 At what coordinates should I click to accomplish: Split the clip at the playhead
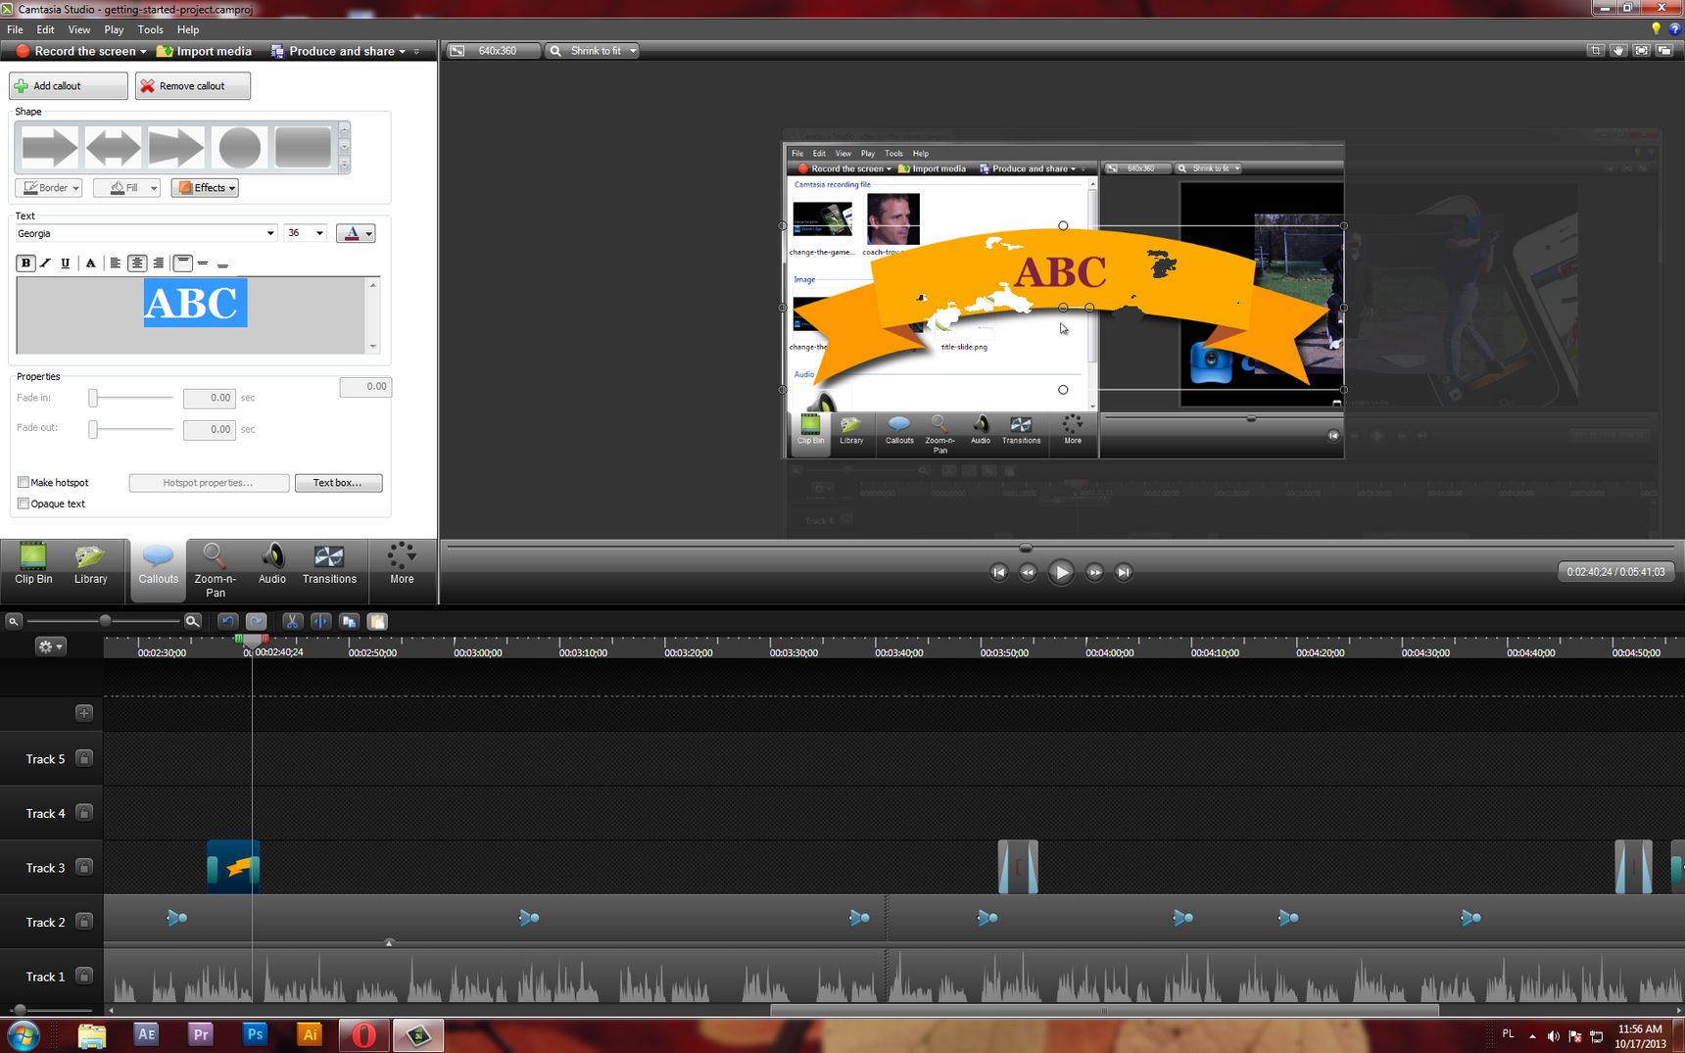tap(320, 621)
